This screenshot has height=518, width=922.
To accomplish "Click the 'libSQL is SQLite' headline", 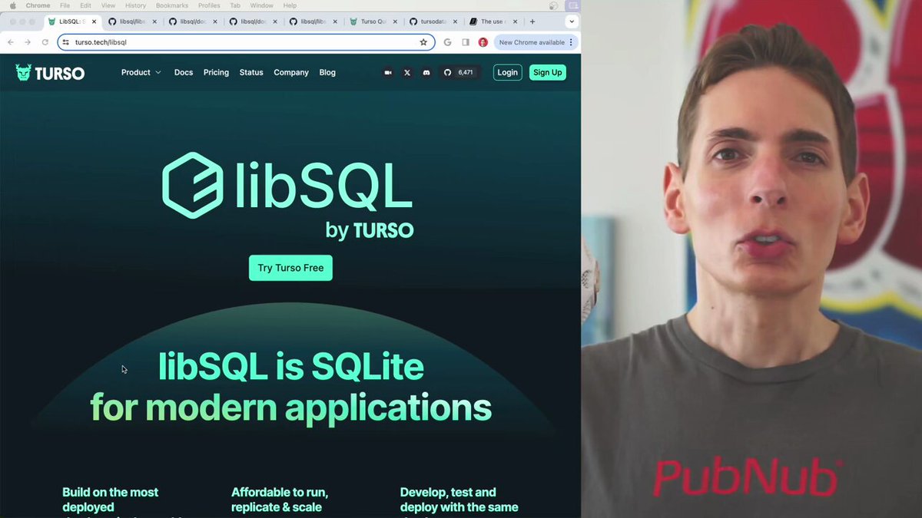I will click(291, 366).
